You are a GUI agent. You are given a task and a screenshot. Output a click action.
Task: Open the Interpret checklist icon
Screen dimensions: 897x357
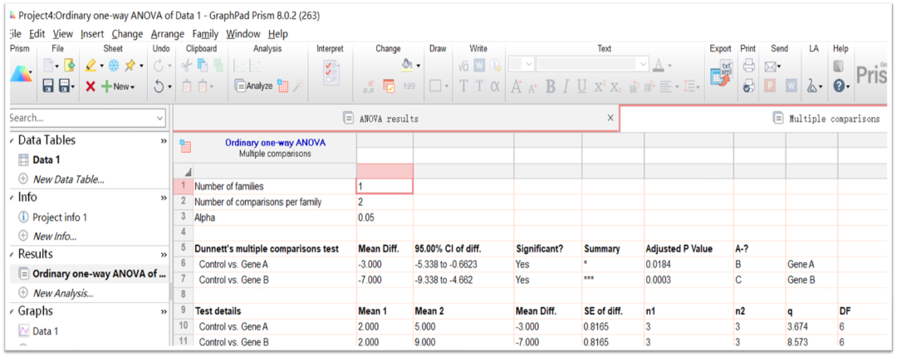pyautogui.click(x=331, y=75)
